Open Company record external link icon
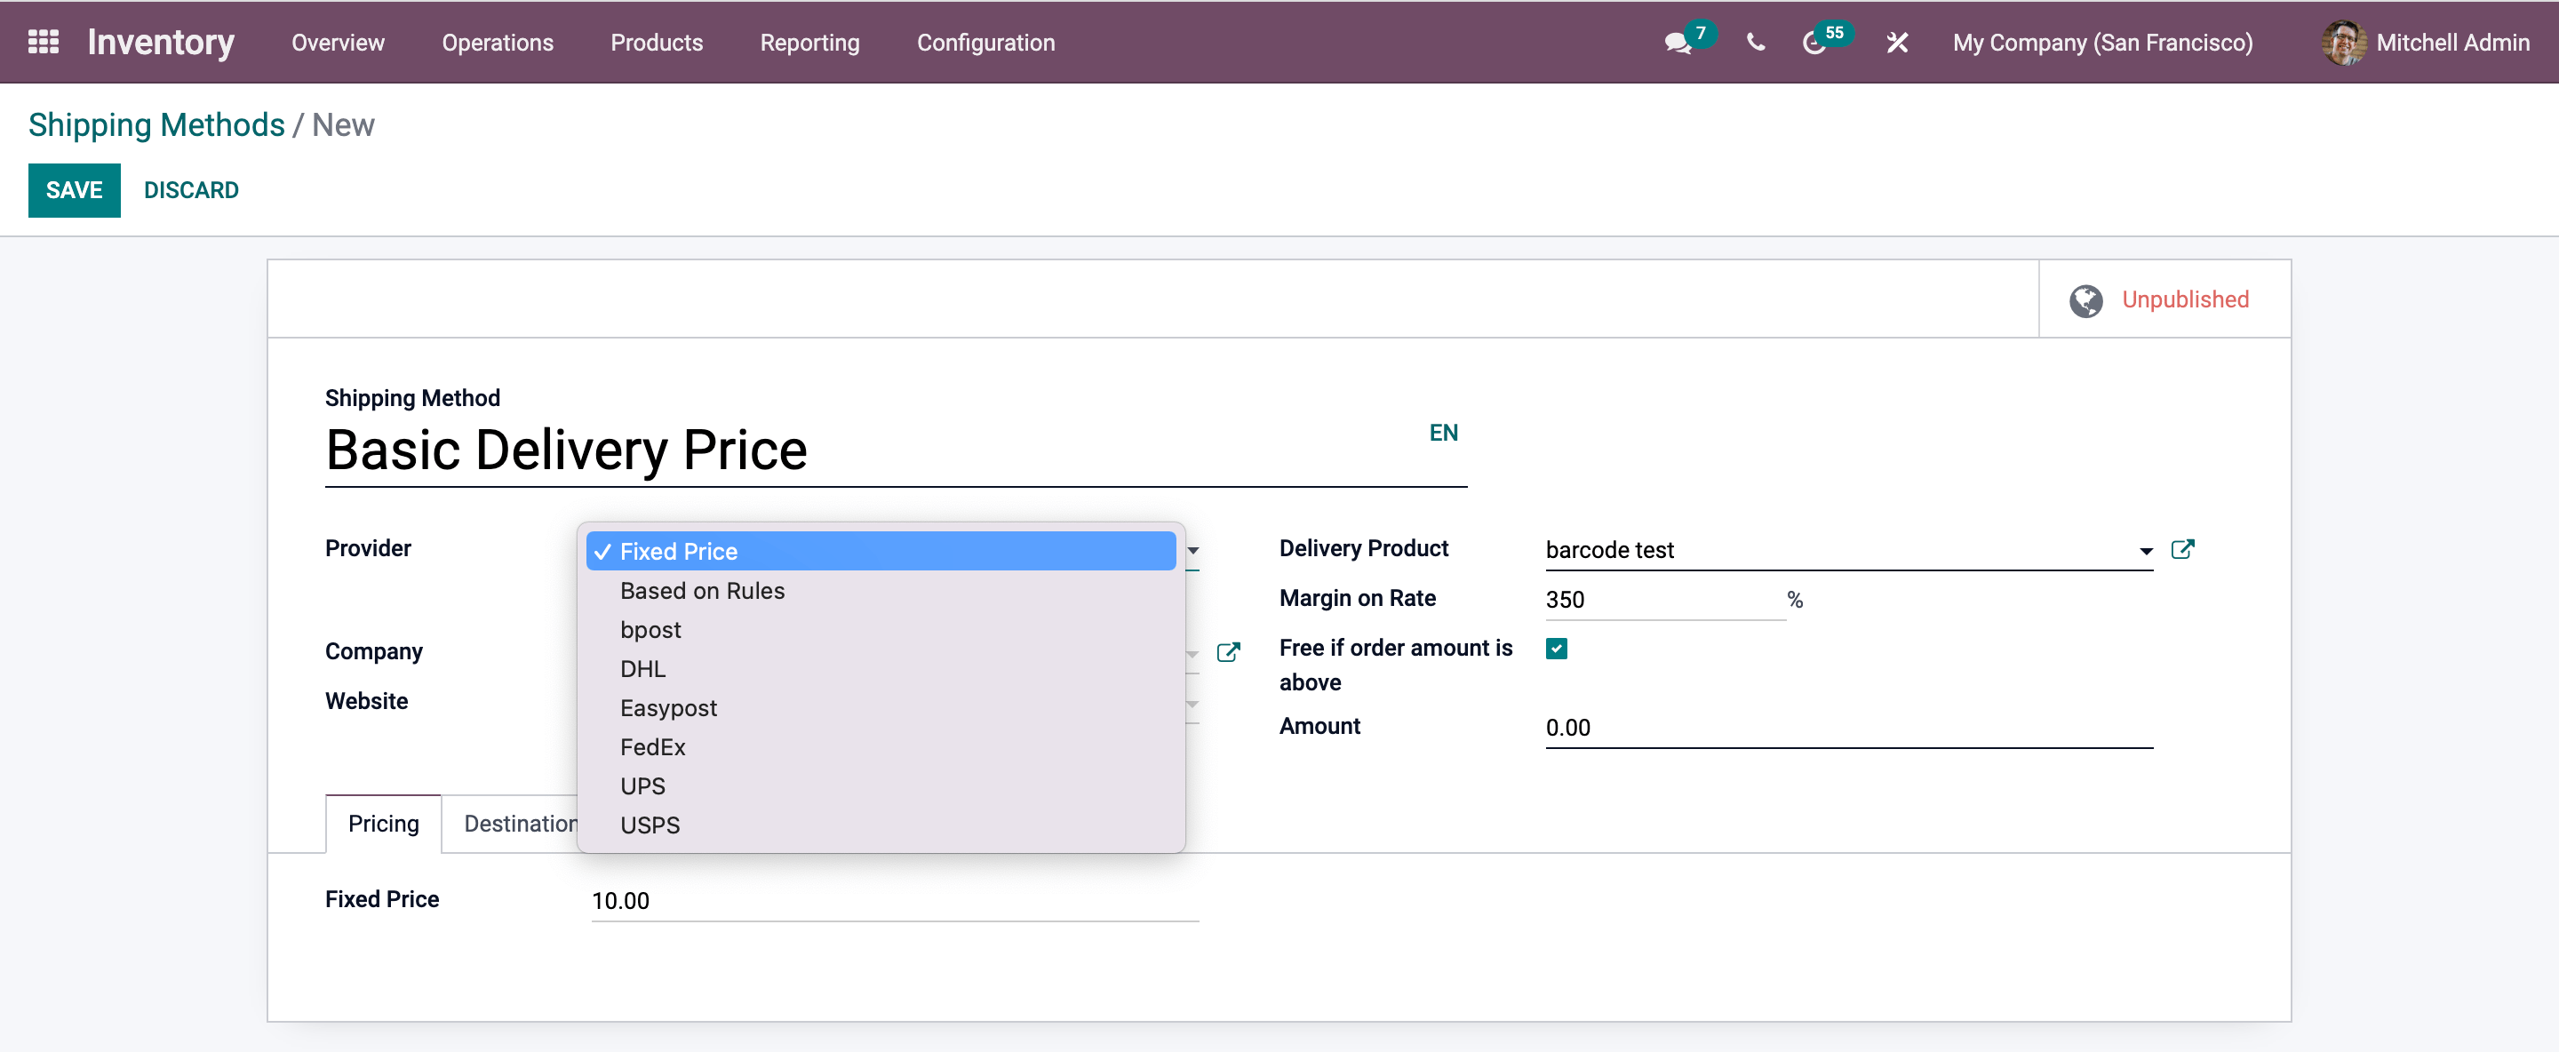 [1228, 651]
